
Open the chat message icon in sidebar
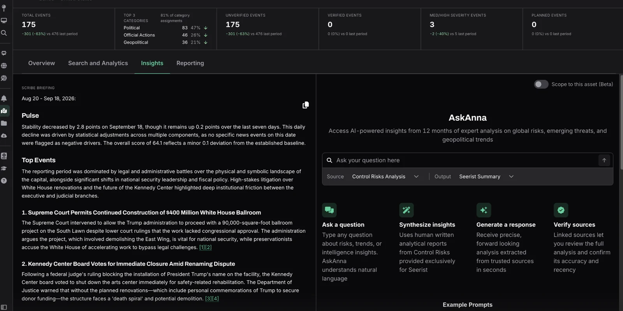(4, 53)
